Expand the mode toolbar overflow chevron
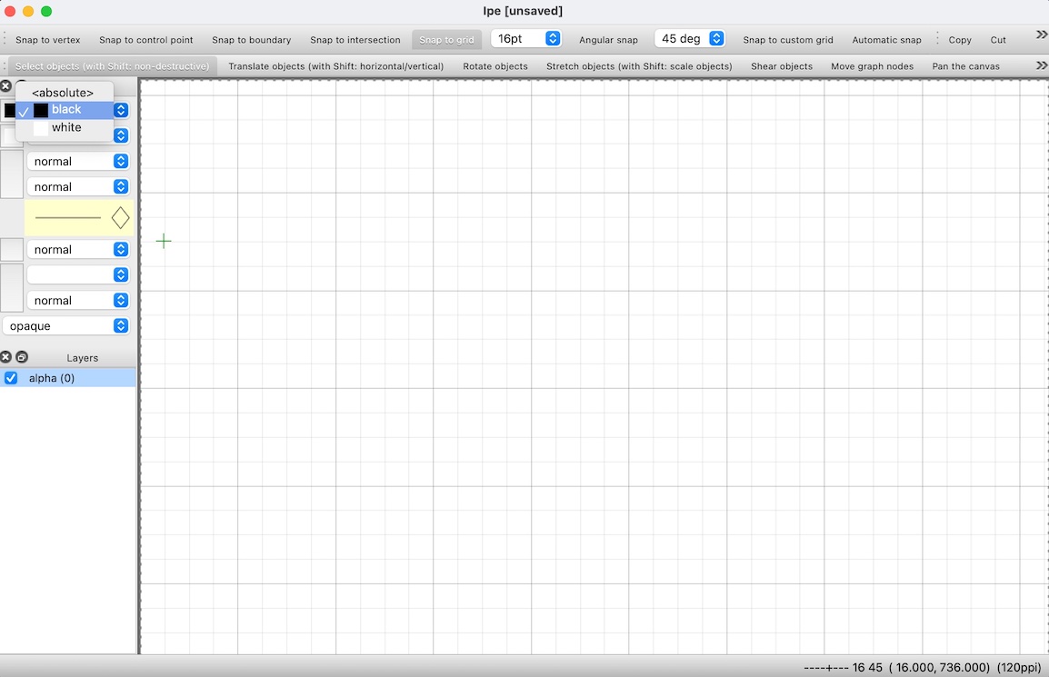 1041,65
